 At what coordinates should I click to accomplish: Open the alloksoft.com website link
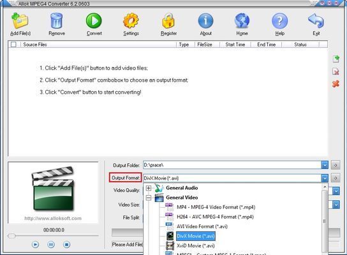[x=53, y=218]
